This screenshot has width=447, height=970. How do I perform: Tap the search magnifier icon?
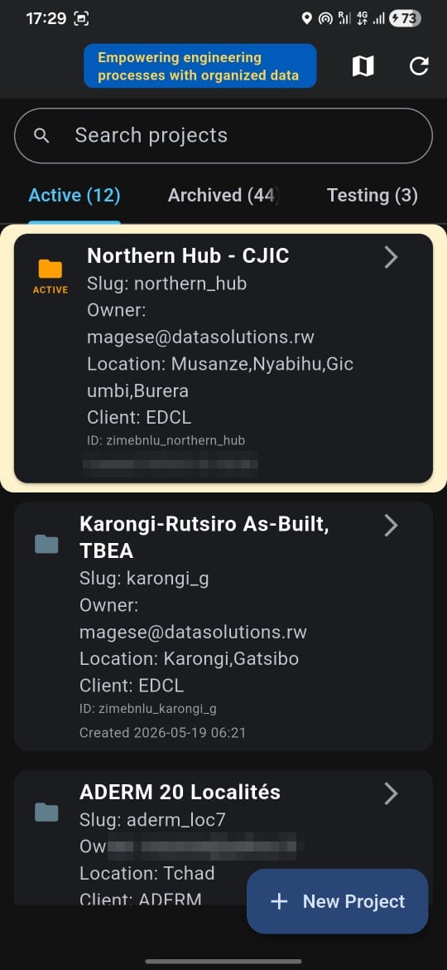(41, 135)
